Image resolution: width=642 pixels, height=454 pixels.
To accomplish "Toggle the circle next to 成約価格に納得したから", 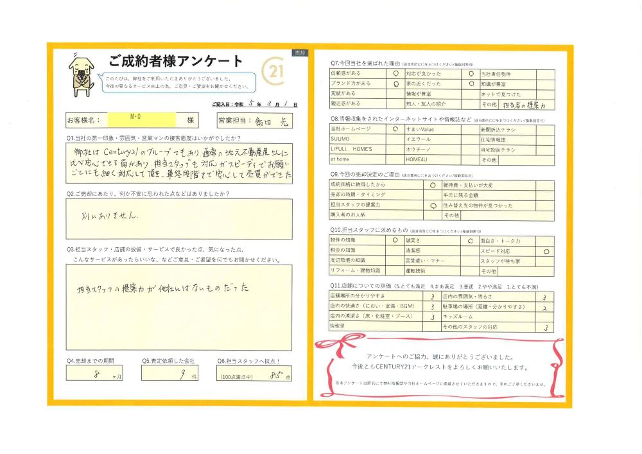I will pyautogui.click(x=433, y=185).
